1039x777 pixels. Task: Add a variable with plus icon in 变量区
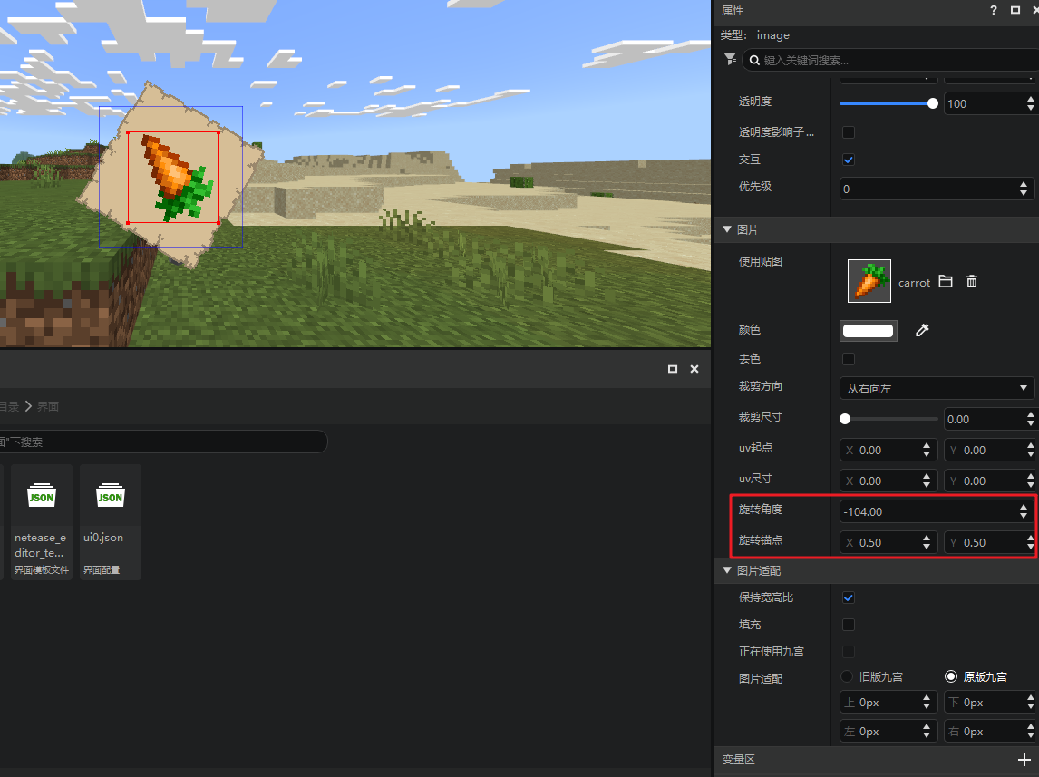(x=1024, y=760)
